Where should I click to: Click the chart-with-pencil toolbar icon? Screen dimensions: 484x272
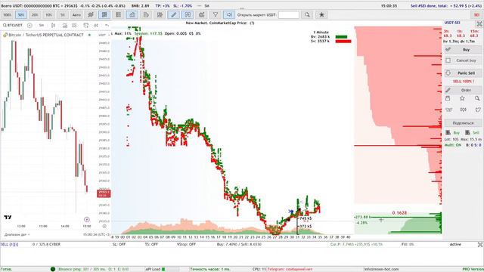coord(202,15)
